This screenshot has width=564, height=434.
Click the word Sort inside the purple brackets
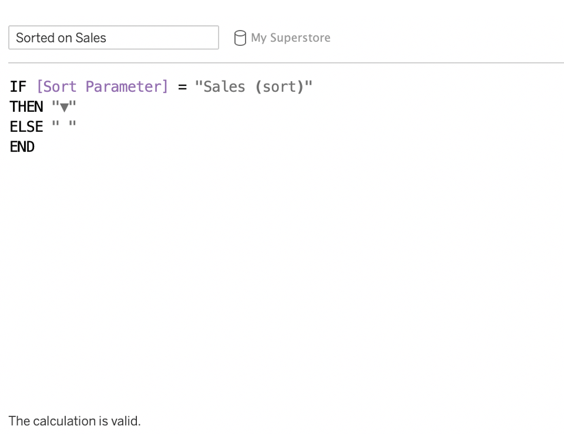click(59, 87)
